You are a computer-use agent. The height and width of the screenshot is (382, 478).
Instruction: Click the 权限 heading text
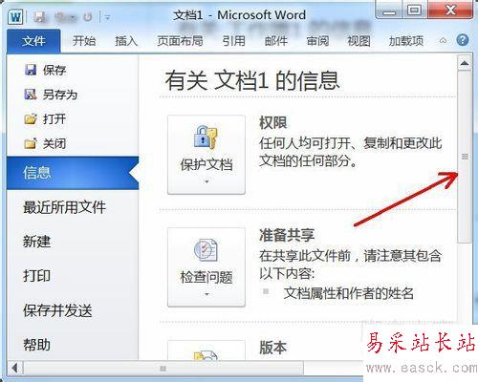(273, 123)
